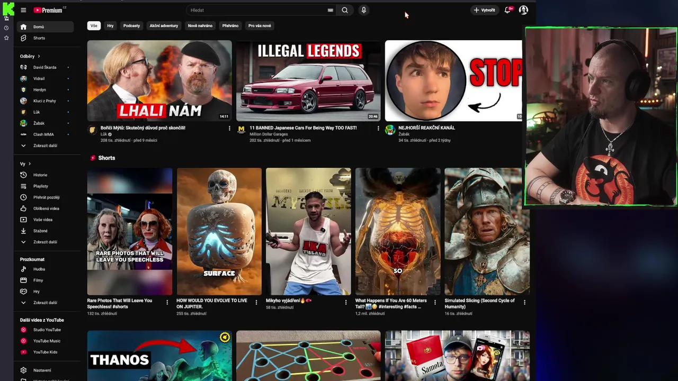The height and width of the screenshot is (381, 678).
Task: Open Clash MMA channel
Action: click(x=44, y=134)
